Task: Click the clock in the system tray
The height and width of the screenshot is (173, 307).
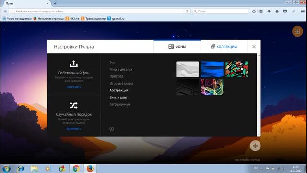Action: pos(295,169)
